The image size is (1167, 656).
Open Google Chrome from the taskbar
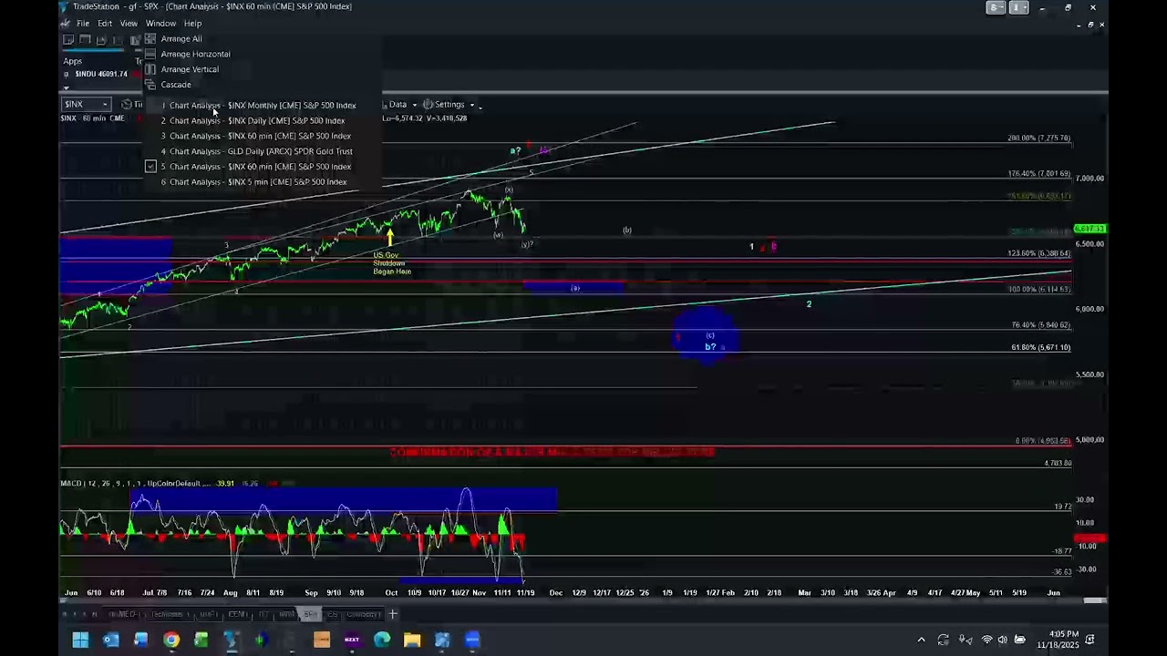click(x=170, y=640)
